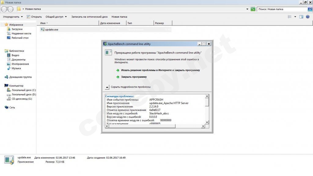Sort by the Имя column header
Screen dimensions: 313x176
(68, 23)
